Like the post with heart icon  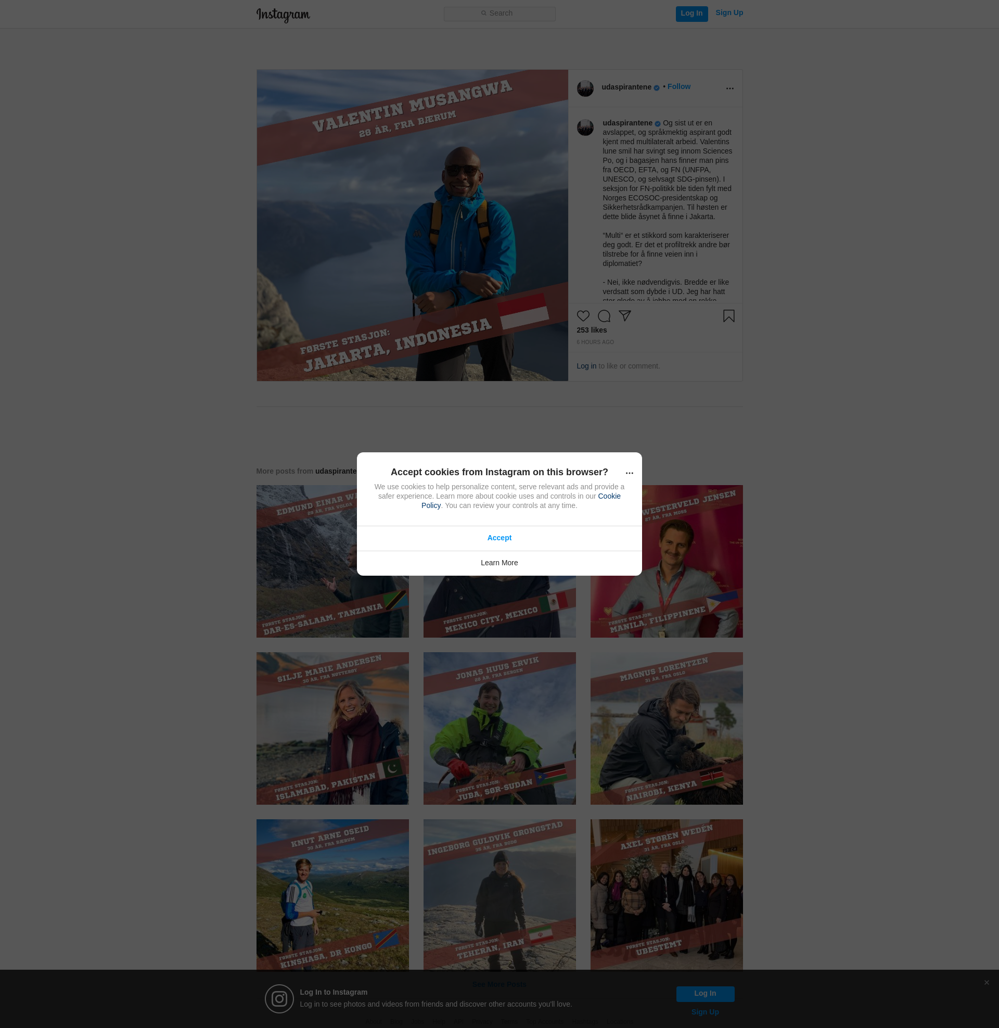click(x=583, y=316)
